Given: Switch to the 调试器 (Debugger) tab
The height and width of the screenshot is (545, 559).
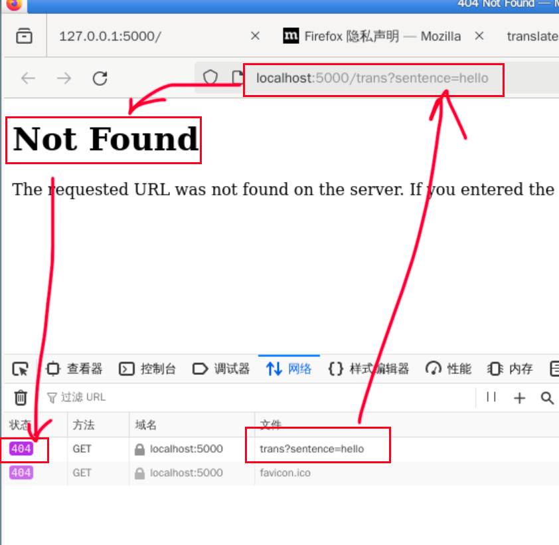Looking at the screenshot, I should (x=221, y=369).
